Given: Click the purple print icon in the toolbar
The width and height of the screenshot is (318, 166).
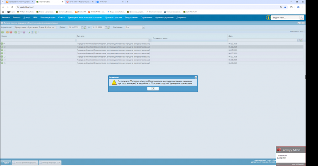Looking at the screenshot, I should [x=24, y=32].
